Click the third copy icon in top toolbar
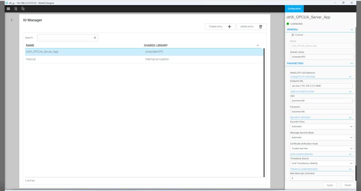Viewport: 361px width, 191px height. (23, 8)
